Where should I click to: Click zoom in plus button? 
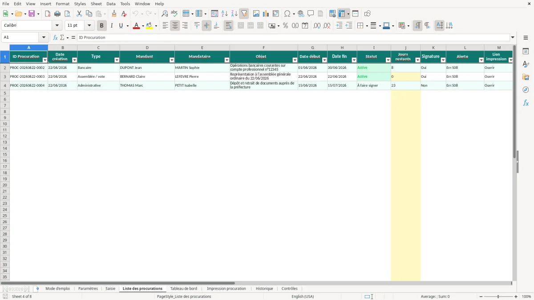pyautogui.click(x=516, y=296)
